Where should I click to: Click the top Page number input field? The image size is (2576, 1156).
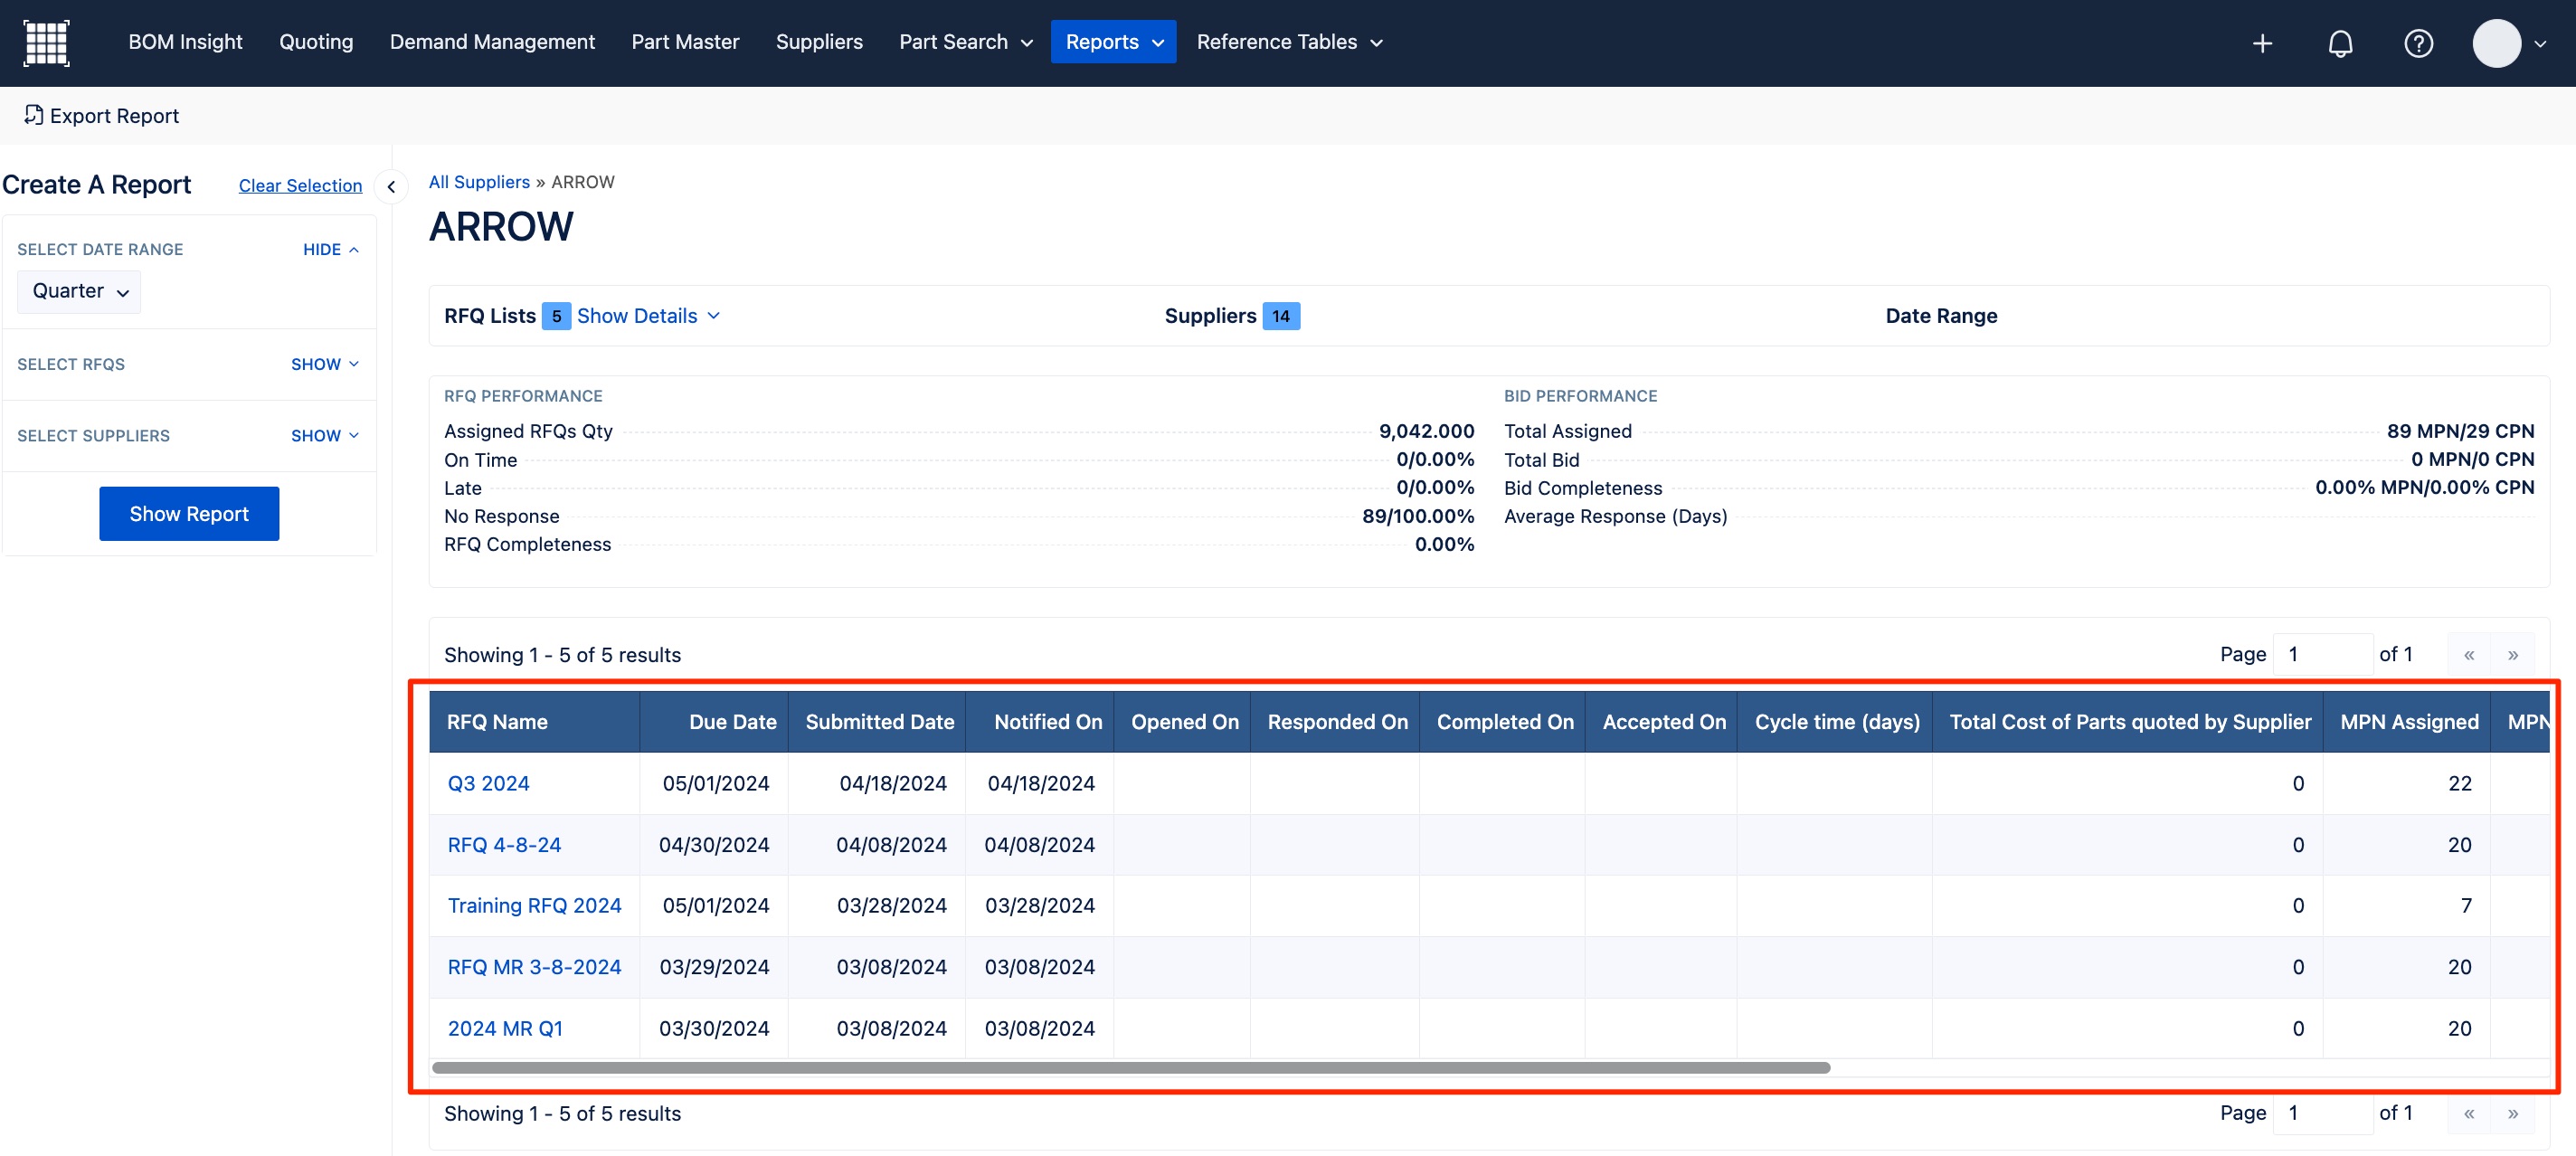coord(2323,655)
